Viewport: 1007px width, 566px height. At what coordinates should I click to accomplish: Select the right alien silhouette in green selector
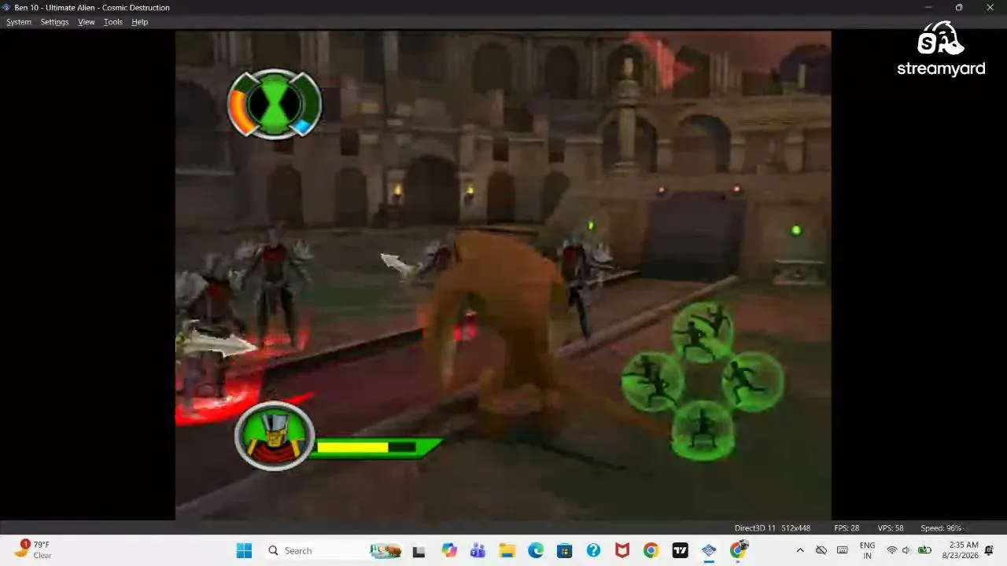pyautogui.click(x=754, y=380)
